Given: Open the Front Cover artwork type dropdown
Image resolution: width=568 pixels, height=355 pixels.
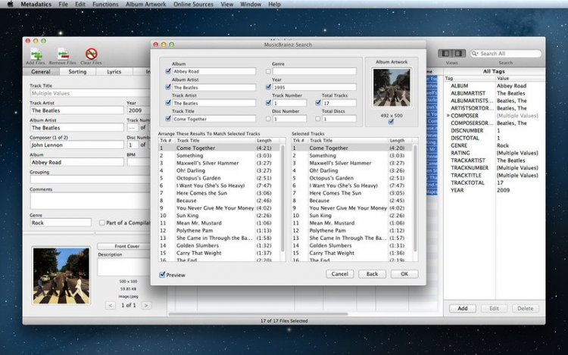Looking at the screenshot, I should point(126,247).
